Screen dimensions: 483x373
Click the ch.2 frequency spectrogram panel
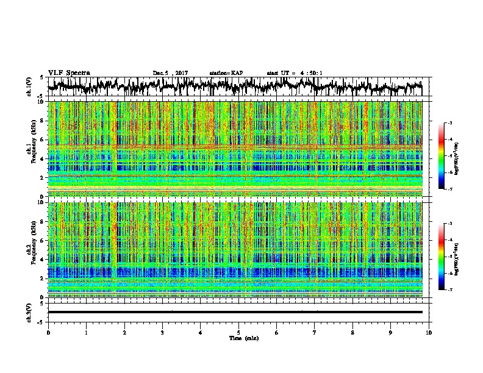[235, 250]
